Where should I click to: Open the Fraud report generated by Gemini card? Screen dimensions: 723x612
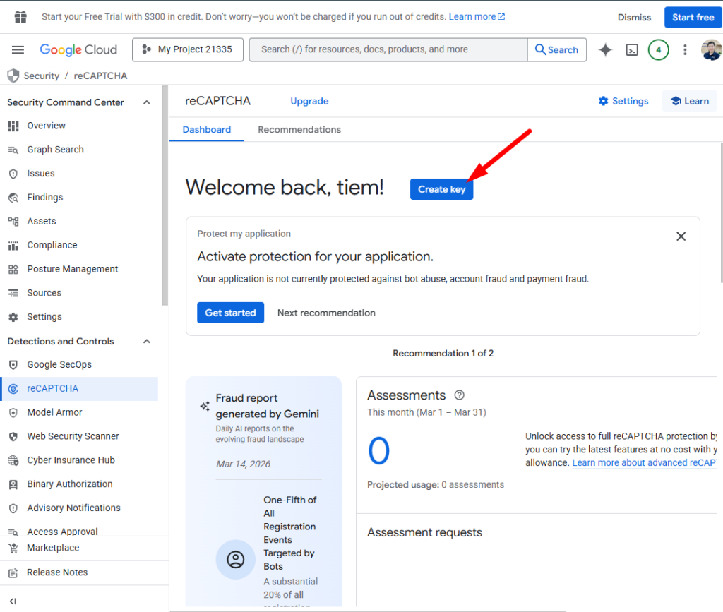(263, 491)
